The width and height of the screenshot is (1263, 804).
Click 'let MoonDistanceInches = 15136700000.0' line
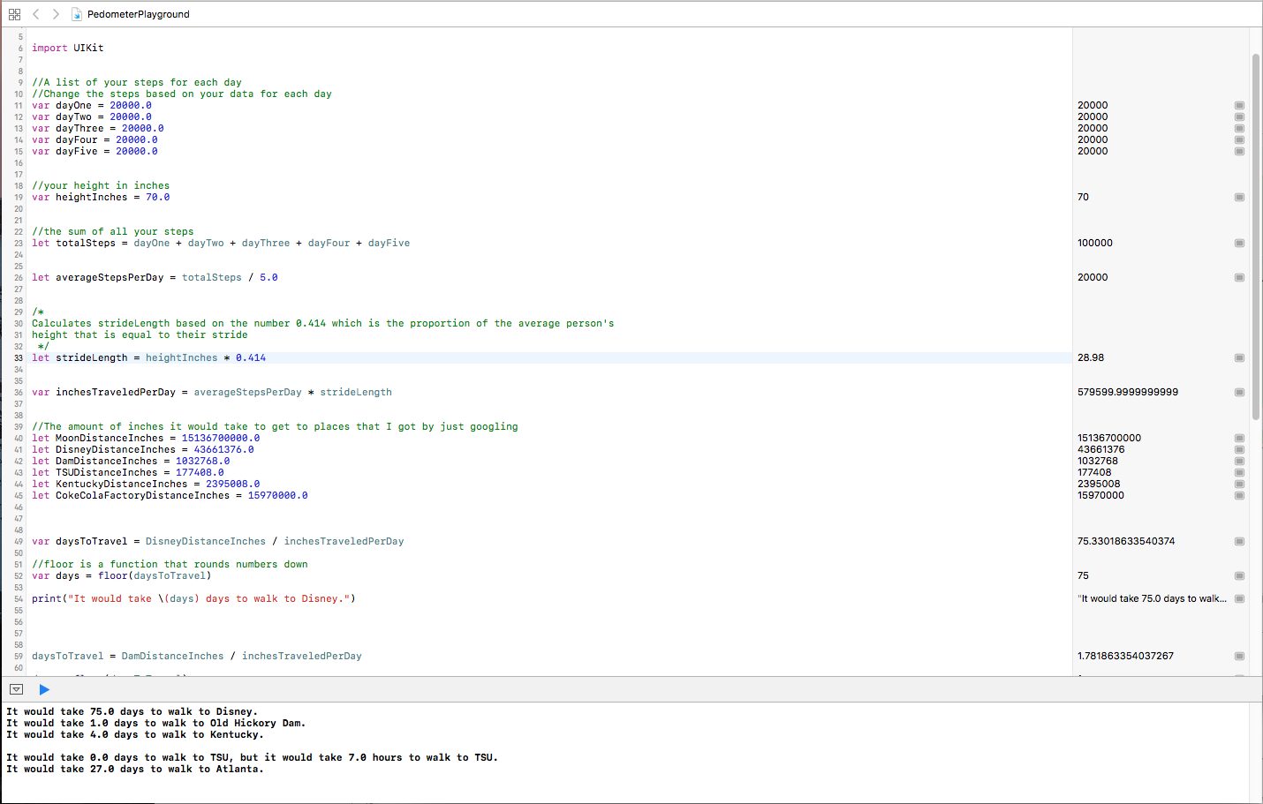click(x=146, y=438)
